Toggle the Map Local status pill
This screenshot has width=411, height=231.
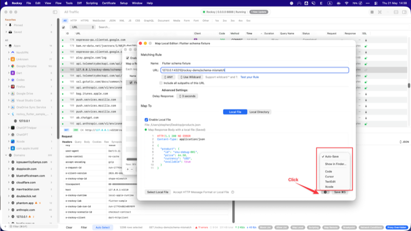click(297, 227)
